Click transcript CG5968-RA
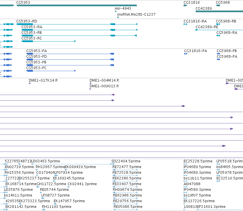Screen dimensions: 243x211 [227, 33]
